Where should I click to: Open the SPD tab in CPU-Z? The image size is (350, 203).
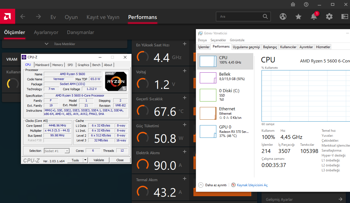(x=70, y=65)
